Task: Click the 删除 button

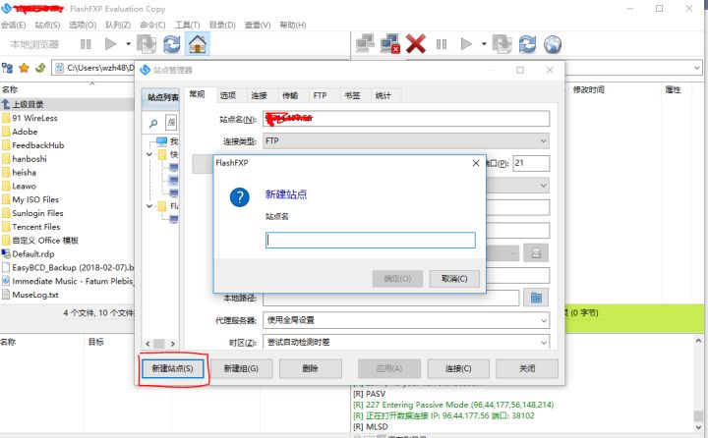Action: (x=310, y=368)
